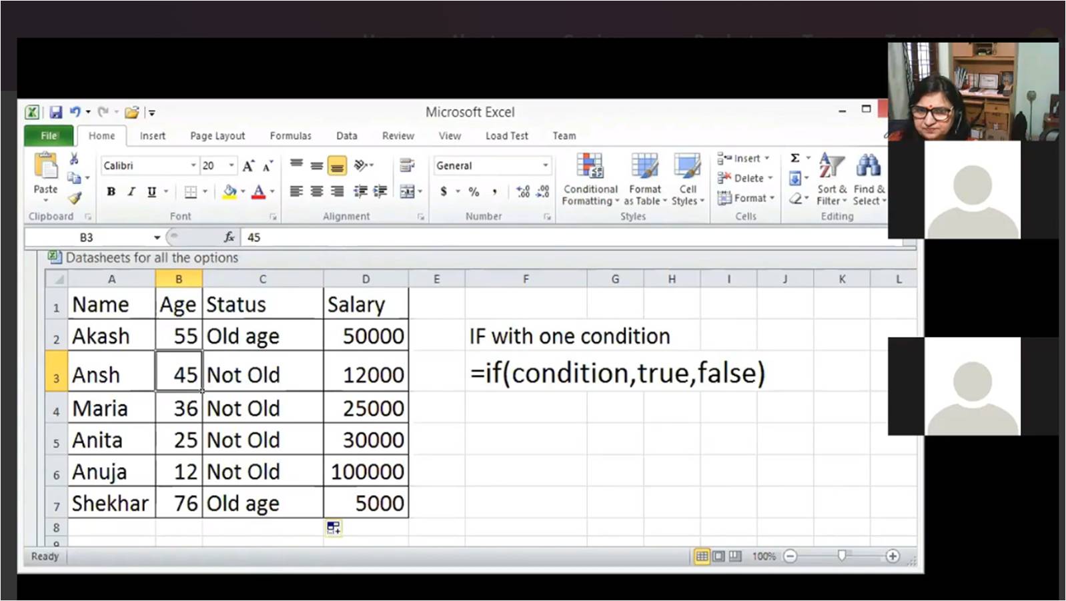Click the Clear eraser icon

pyautogui.click(x=795, y=198)
